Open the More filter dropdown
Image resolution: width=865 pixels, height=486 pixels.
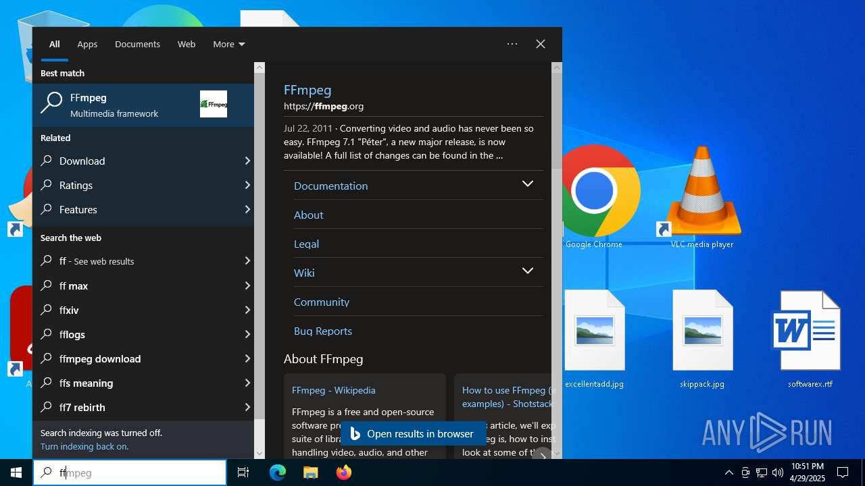pyautogui.click(x=229, y=44)
